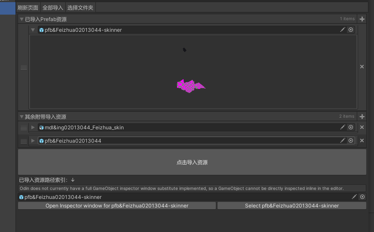Edit pfb&Feizhua02013044-skinner in Prefab list with pencil

point(343,30)
